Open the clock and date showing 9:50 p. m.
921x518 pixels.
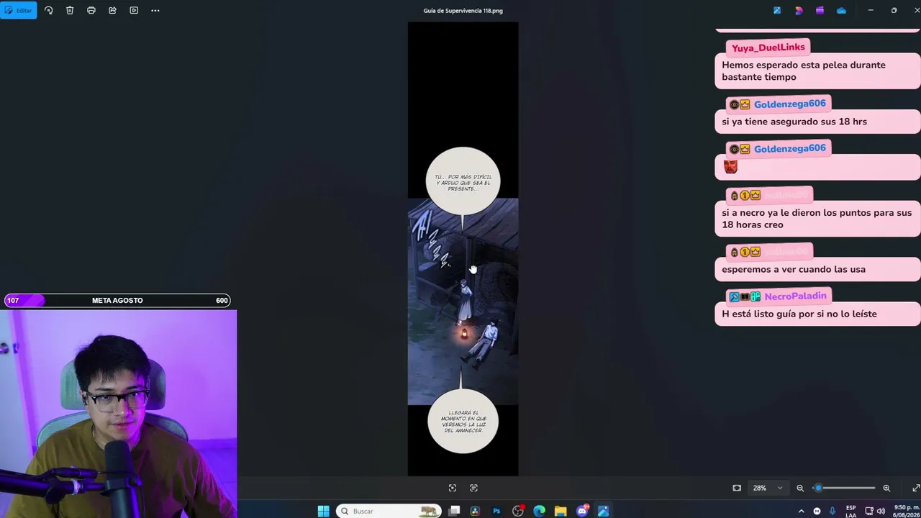tap(905, 511)
